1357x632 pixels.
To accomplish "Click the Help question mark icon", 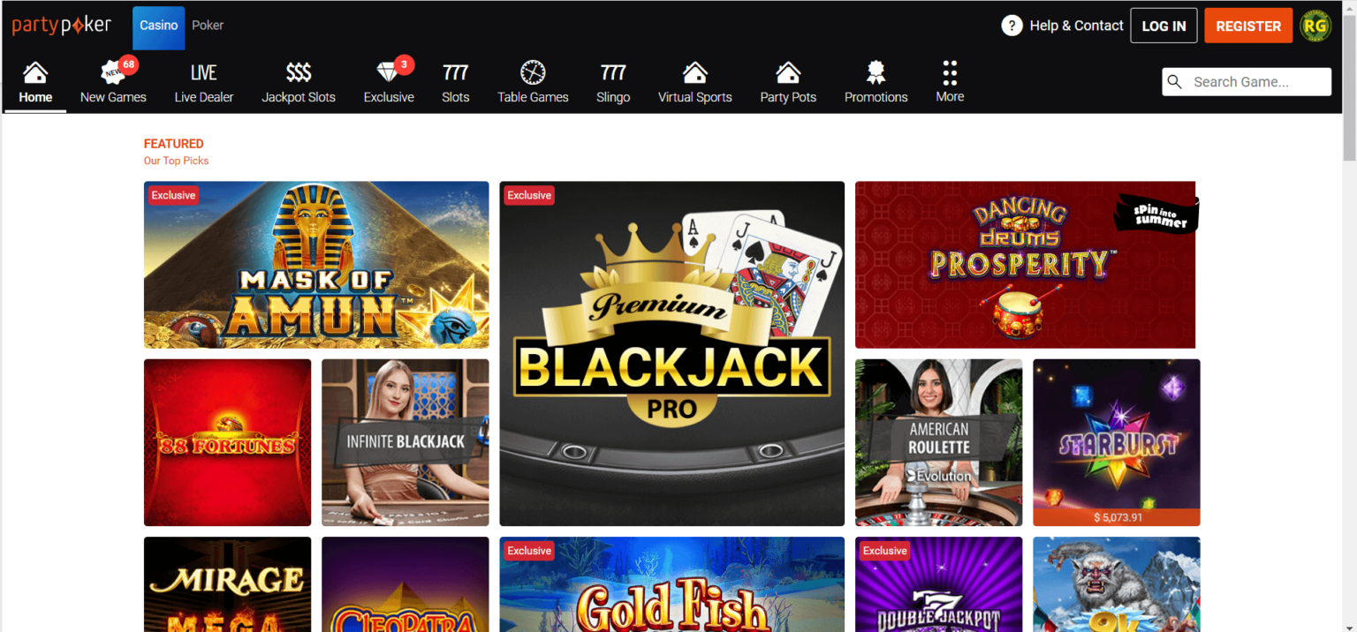I will [x=1012, y=26].
